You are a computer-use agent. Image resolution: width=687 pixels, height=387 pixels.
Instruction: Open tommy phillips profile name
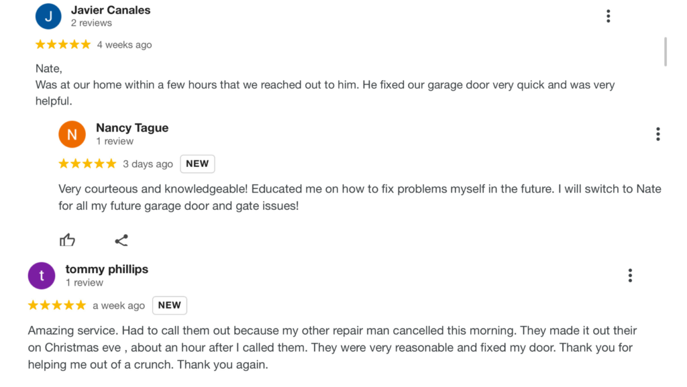point(107,269)
